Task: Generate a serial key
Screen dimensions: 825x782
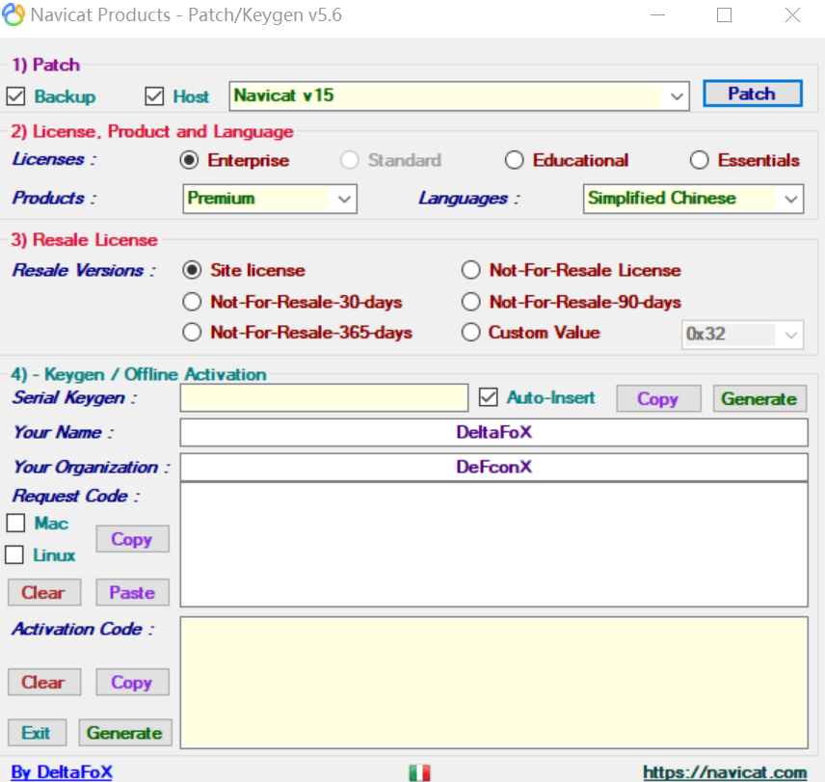Action: pyautogui.click(x=759, y=399)
